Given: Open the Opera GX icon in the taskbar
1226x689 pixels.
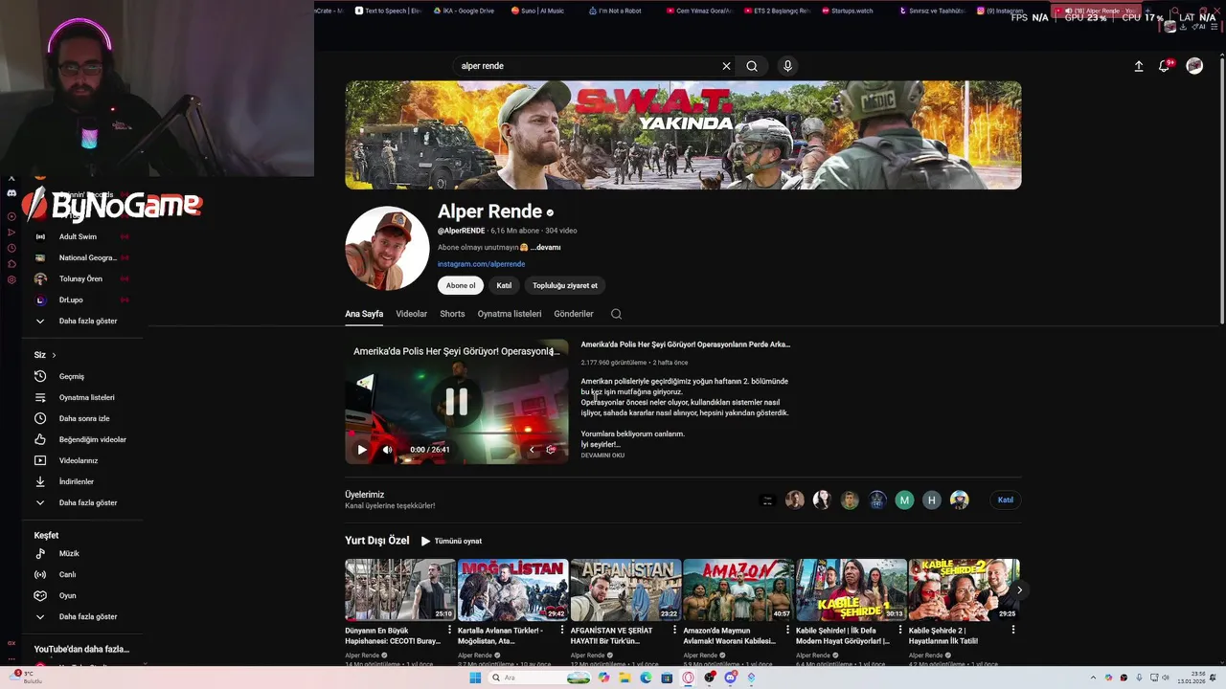Looking at the screenshot, I should [688, 678].
